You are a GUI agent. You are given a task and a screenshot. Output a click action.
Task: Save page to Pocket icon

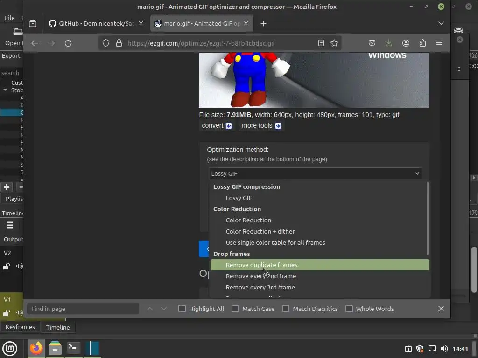click(372, 43)
